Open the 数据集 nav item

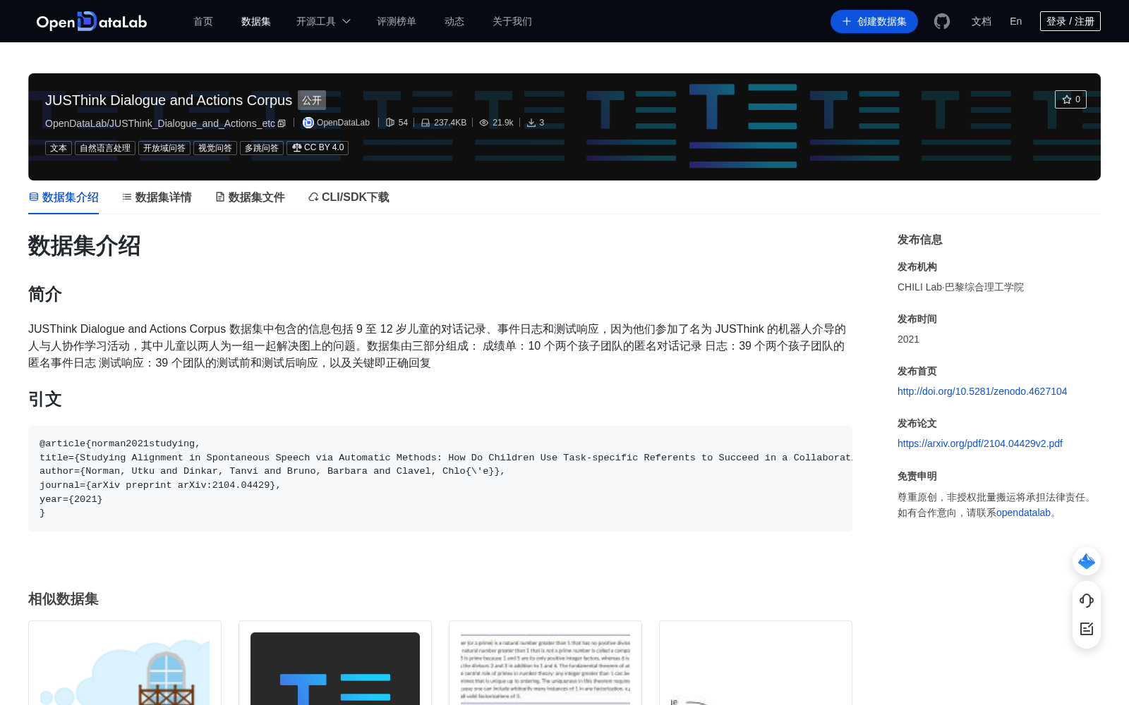(x=256, y=21)
